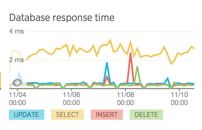Click the small red INSERT bump below the blue spike
The height and width of the screenshot is (130, 202).
point(107,76)
